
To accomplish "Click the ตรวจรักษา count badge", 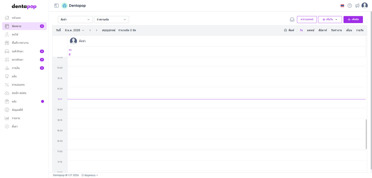I will point(42,60).
